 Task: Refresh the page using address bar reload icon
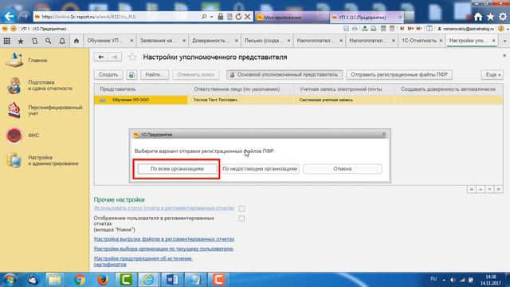point(238,17)
